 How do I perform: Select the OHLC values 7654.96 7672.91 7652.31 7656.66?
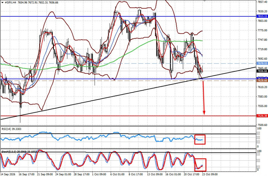pyautogui.click(x=38, y=2)
